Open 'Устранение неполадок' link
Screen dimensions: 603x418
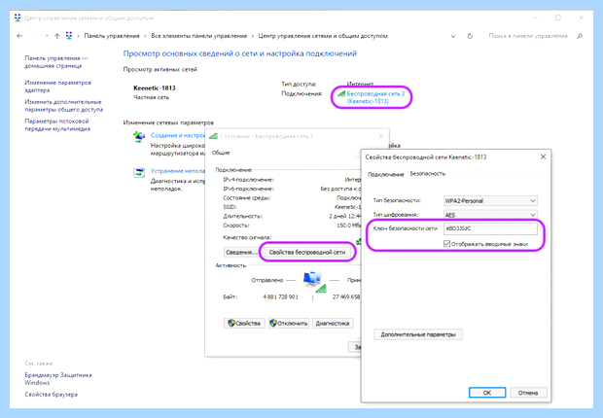[178, 171]
